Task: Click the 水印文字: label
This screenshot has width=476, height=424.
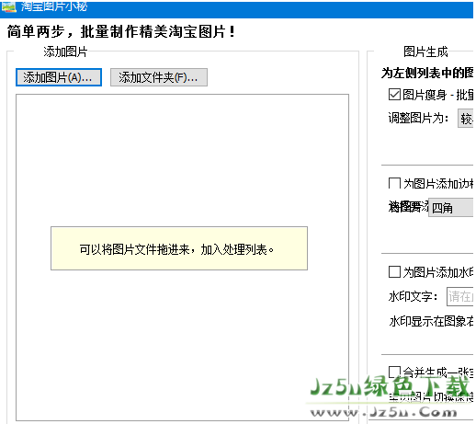Action: (414, 296)
